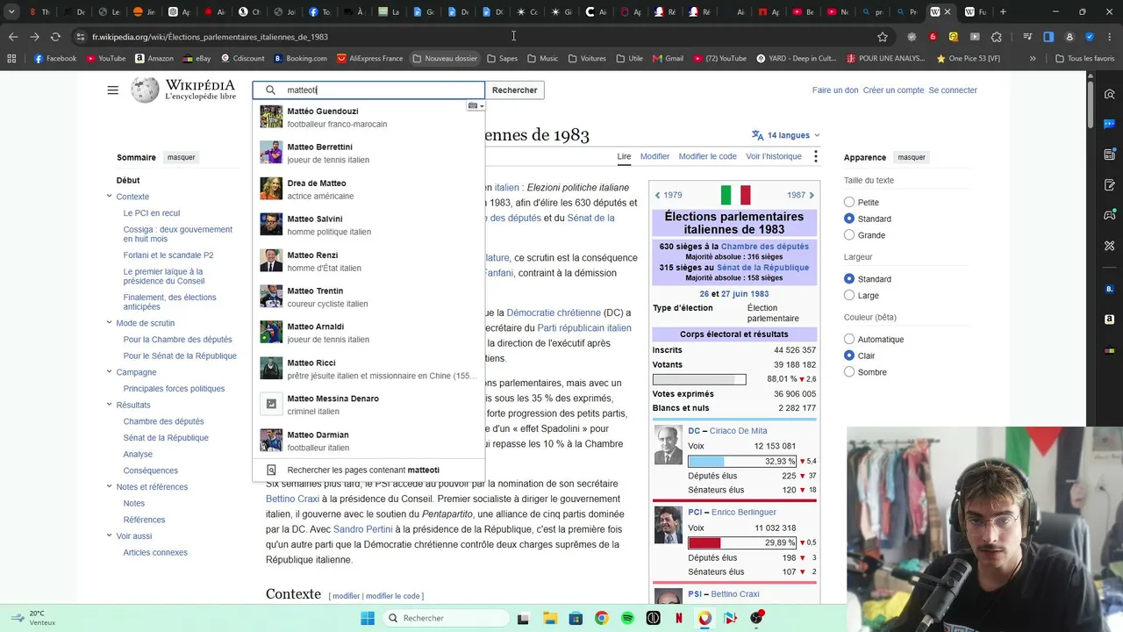The width and height of the screenshot is (1123, 632).
Task: Open the Gmail bookmark
Action: click(667, 59)
